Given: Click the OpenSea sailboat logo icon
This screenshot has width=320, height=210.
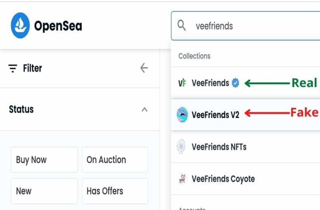Looking at the screenshot, I should click(20, 25).
